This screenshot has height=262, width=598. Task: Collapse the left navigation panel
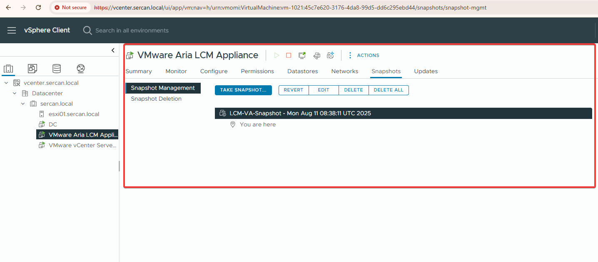pyautogui.click(x=113, y=50)
